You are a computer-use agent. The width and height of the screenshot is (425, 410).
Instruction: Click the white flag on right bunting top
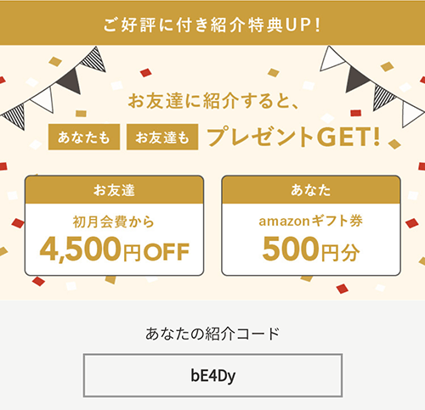[x=331, y=59]
